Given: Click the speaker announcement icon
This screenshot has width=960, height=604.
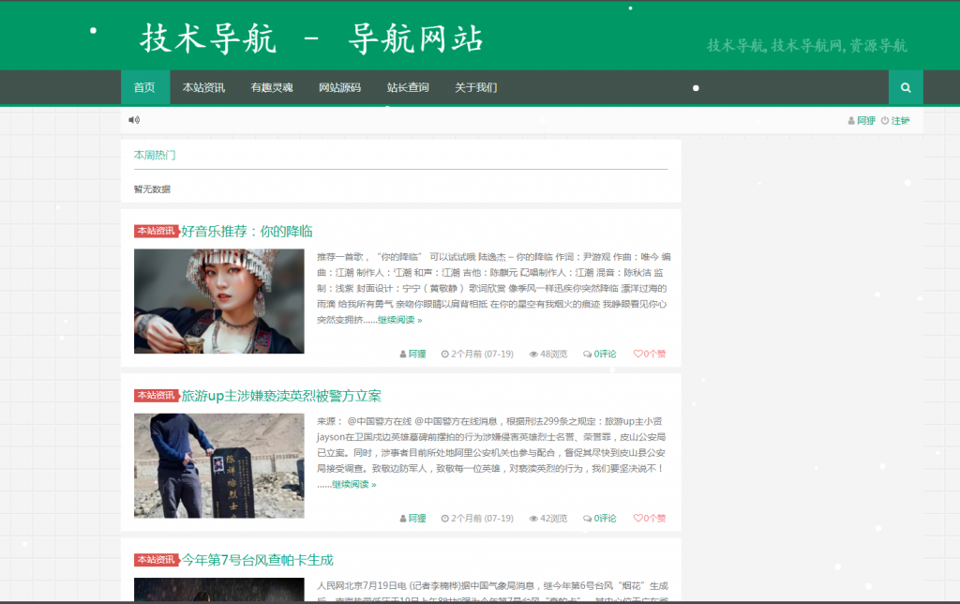Looking at the screenshot, I should click(134, 120).
